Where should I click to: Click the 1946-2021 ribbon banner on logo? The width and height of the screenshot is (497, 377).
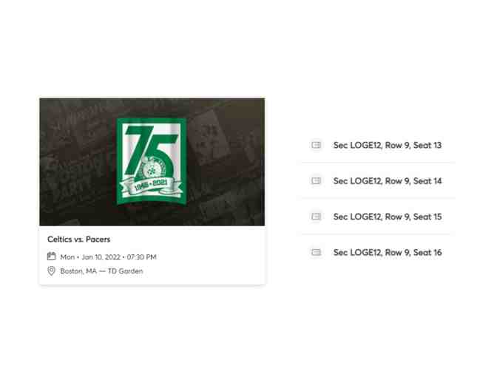pyautogui.click(x=150, y=186)
